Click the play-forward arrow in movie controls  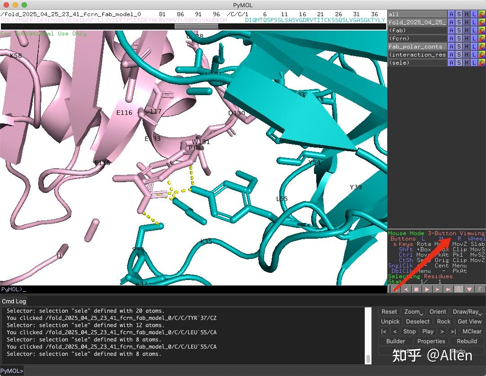427,289
